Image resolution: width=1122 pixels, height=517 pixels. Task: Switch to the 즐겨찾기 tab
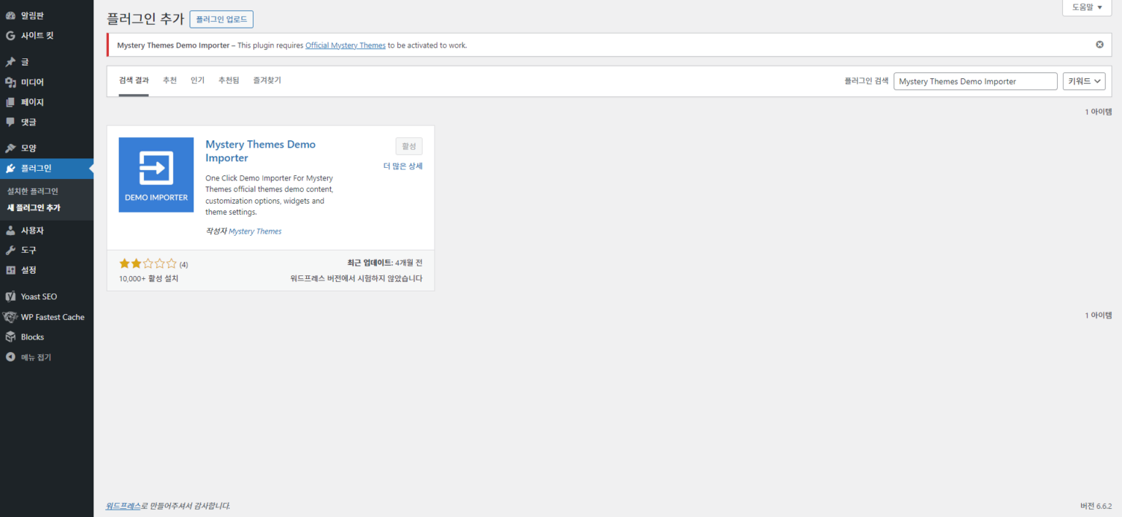(267, 80)
